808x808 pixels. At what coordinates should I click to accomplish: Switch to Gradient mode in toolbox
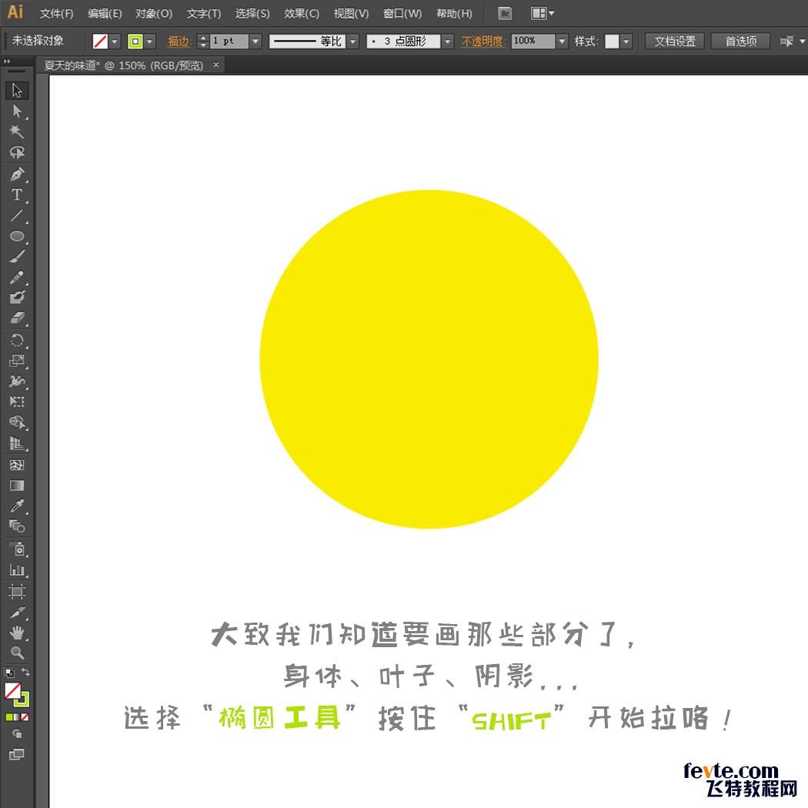[x=17, y=717]
